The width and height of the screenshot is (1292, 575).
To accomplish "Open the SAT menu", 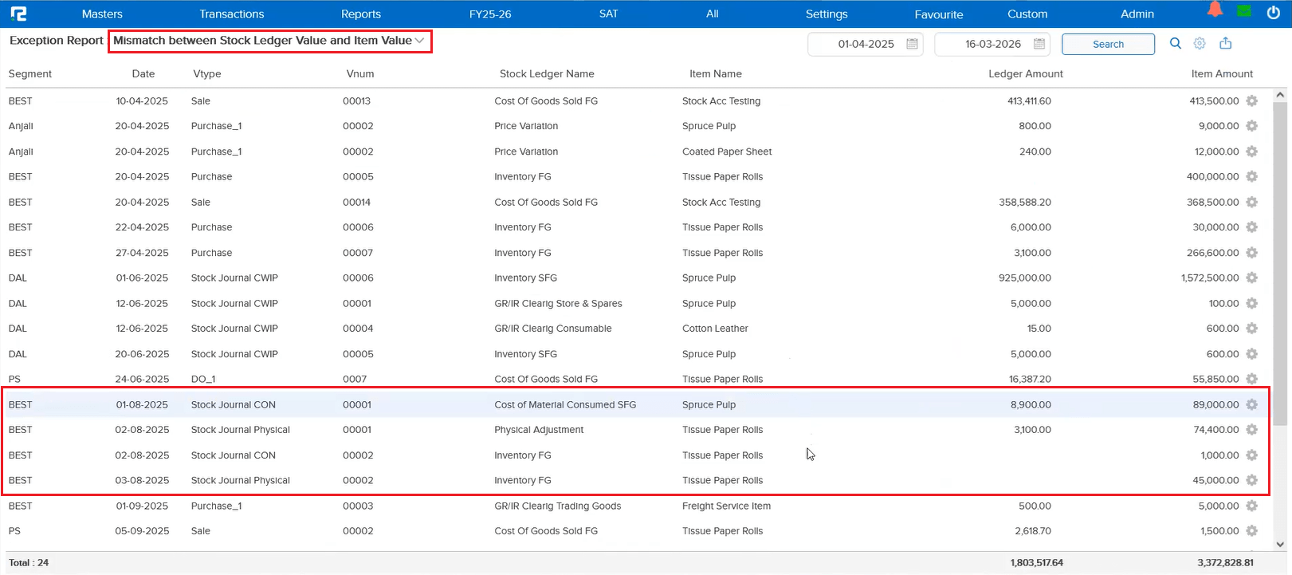I will tap(609, 14).
